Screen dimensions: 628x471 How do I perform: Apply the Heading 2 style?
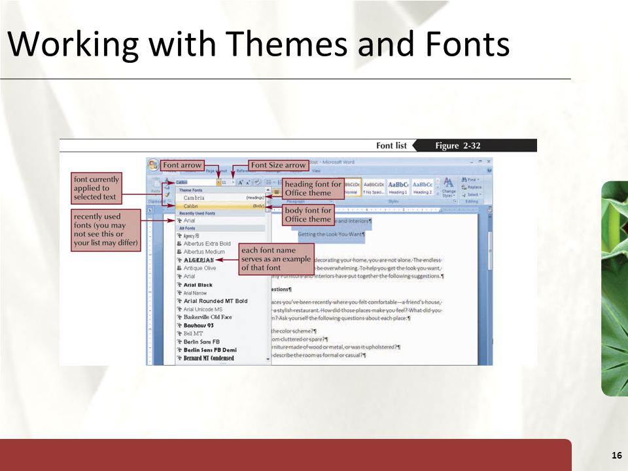pyautogui.click(x=423, y=188)
